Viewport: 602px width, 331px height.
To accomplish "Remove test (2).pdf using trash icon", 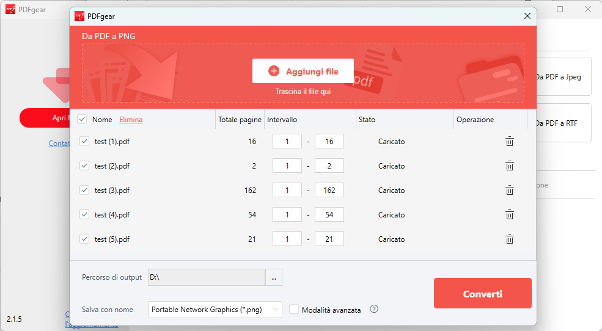I will pyautogui.click(x=510, y=166).
